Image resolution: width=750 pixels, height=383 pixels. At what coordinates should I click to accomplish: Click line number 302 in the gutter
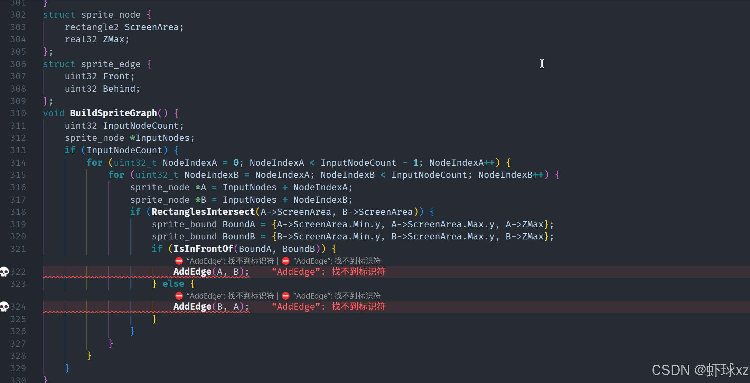(x=18, y=15)
